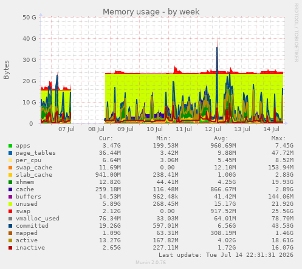
Task: Click the 'inactive' legend label
Action: pos(30,248)
